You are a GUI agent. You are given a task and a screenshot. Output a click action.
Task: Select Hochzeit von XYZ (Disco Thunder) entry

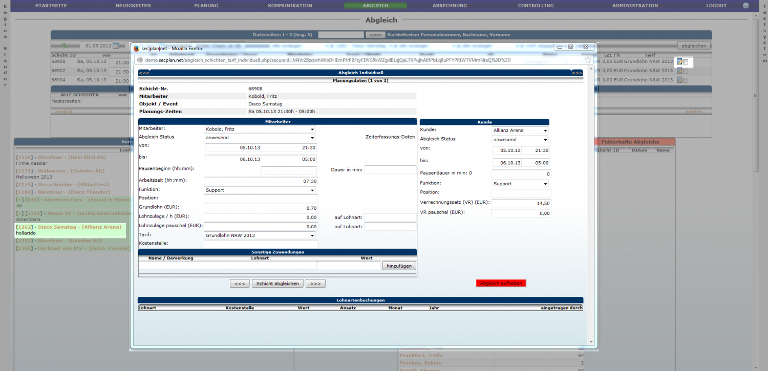pos(84,248)
